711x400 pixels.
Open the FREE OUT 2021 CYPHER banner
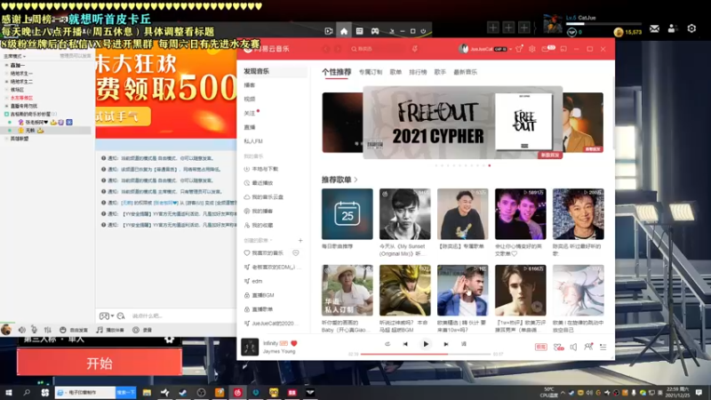(x=462, y=123)
